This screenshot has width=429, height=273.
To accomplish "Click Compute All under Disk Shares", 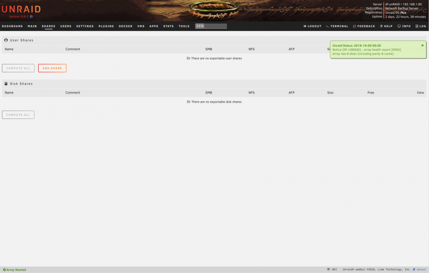I will pyautogui.click(x=18, y=115).
